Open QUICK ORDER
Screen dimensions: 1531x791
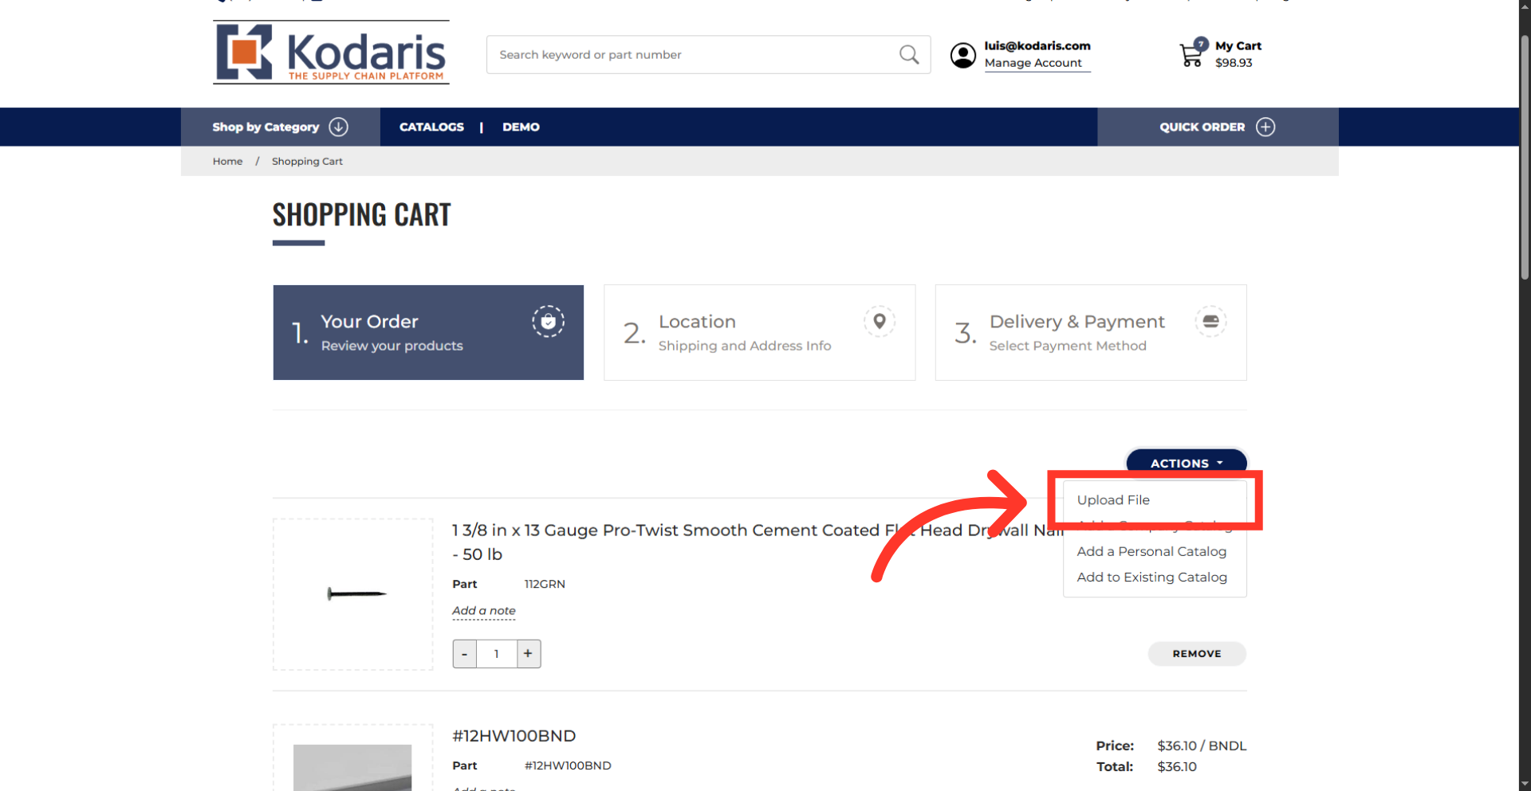(1218, 127)
